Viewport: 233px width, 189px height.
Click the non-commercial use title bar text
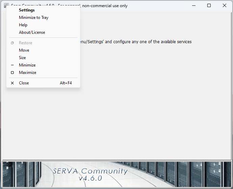[x=104, y=6]
